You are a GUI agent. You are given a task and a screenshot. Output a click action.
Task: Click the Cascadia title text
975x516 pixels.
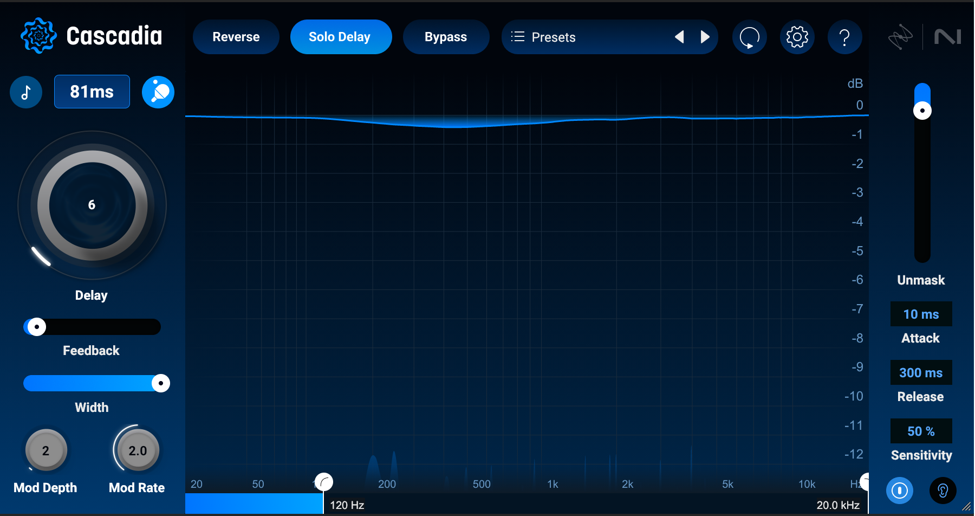[114, 36]
